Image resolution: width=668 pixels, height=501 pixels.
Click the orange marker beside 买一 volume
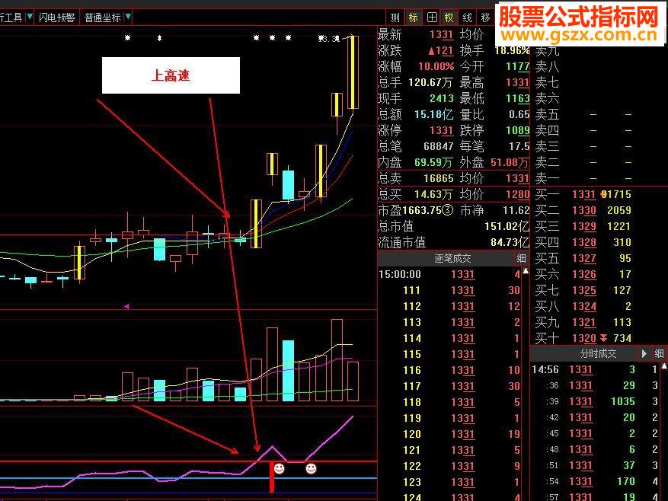[x=603, y=194]
